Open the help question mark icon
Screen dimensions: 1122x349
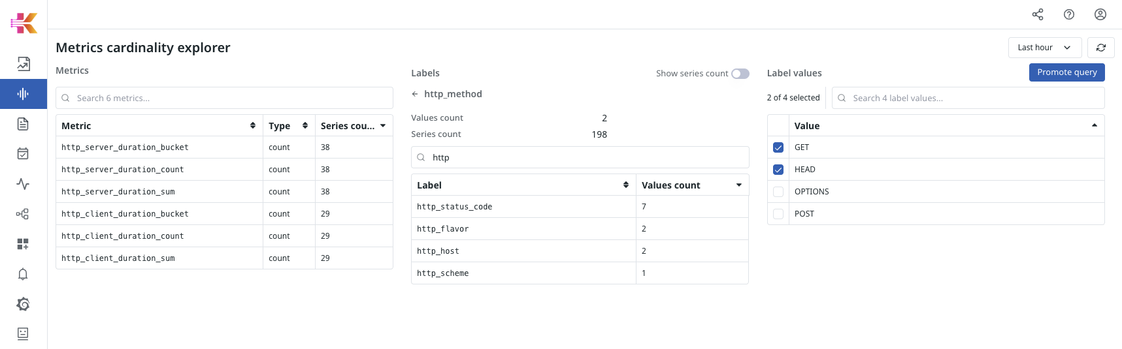coord(1068,14)
